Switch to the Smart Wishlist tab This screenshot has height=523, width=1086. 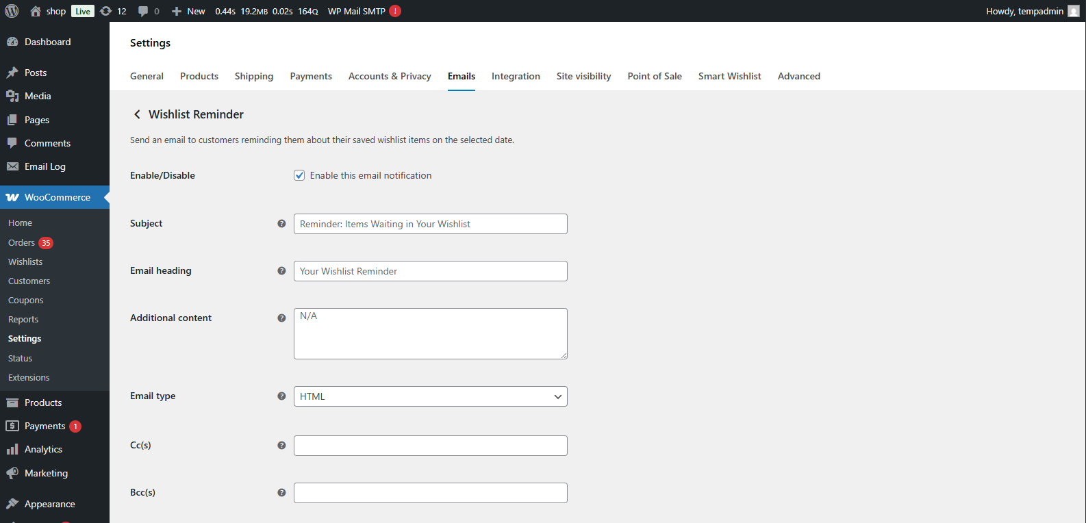pos(729,76)
